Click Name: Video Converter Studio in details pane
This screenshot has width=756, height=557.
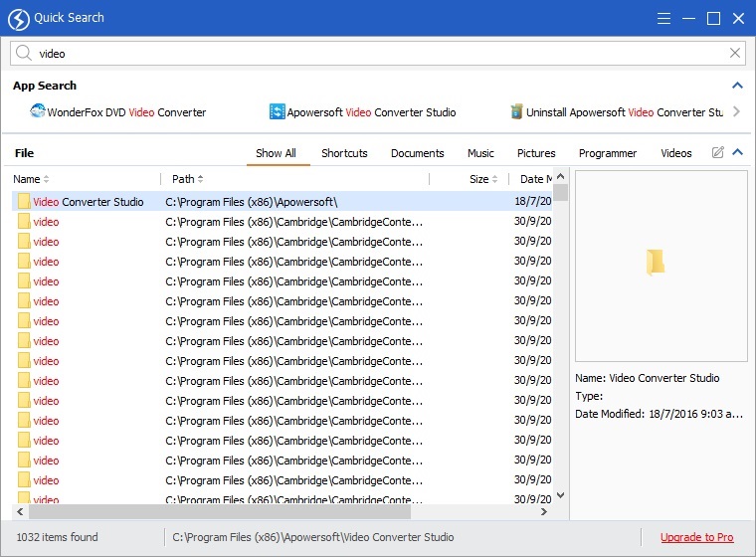point(647,378)
